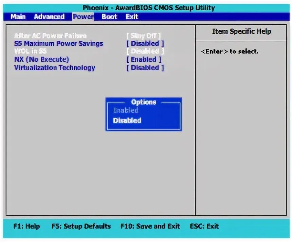Choose Disabled in the Options popup
The height and width of the screenshot is (242, 292).
tap(127, 120)
